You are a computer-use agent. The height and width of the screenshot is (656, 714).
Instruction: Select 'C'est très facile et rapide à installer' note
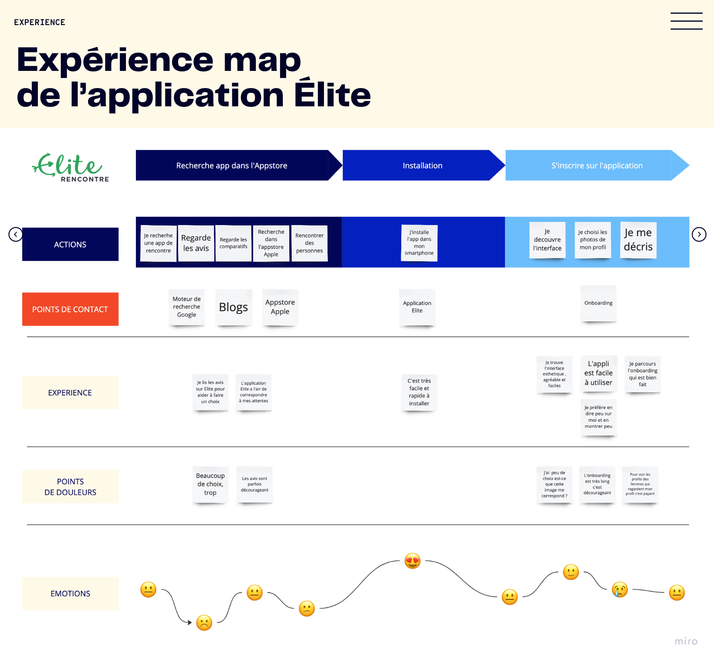[x=419, y=392]
